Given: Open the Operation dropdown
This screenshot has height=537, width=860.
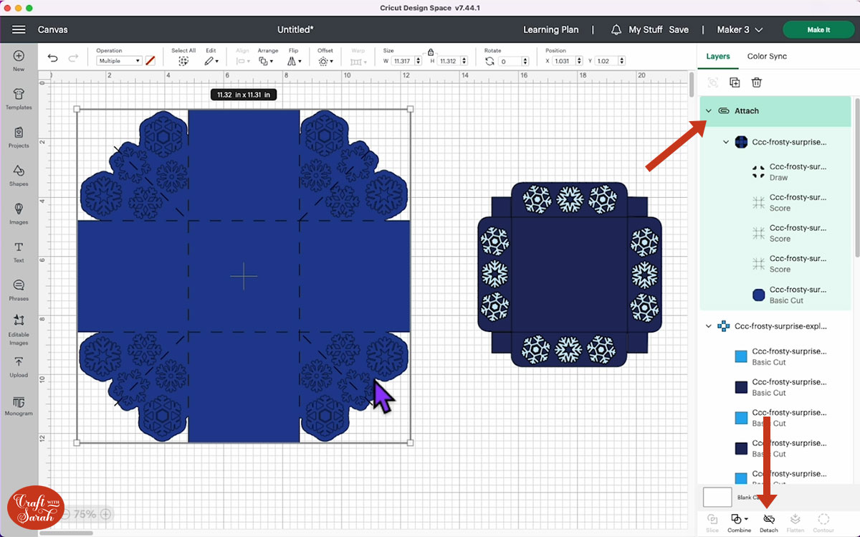Looking at the screenshot, I should point(119,61).
